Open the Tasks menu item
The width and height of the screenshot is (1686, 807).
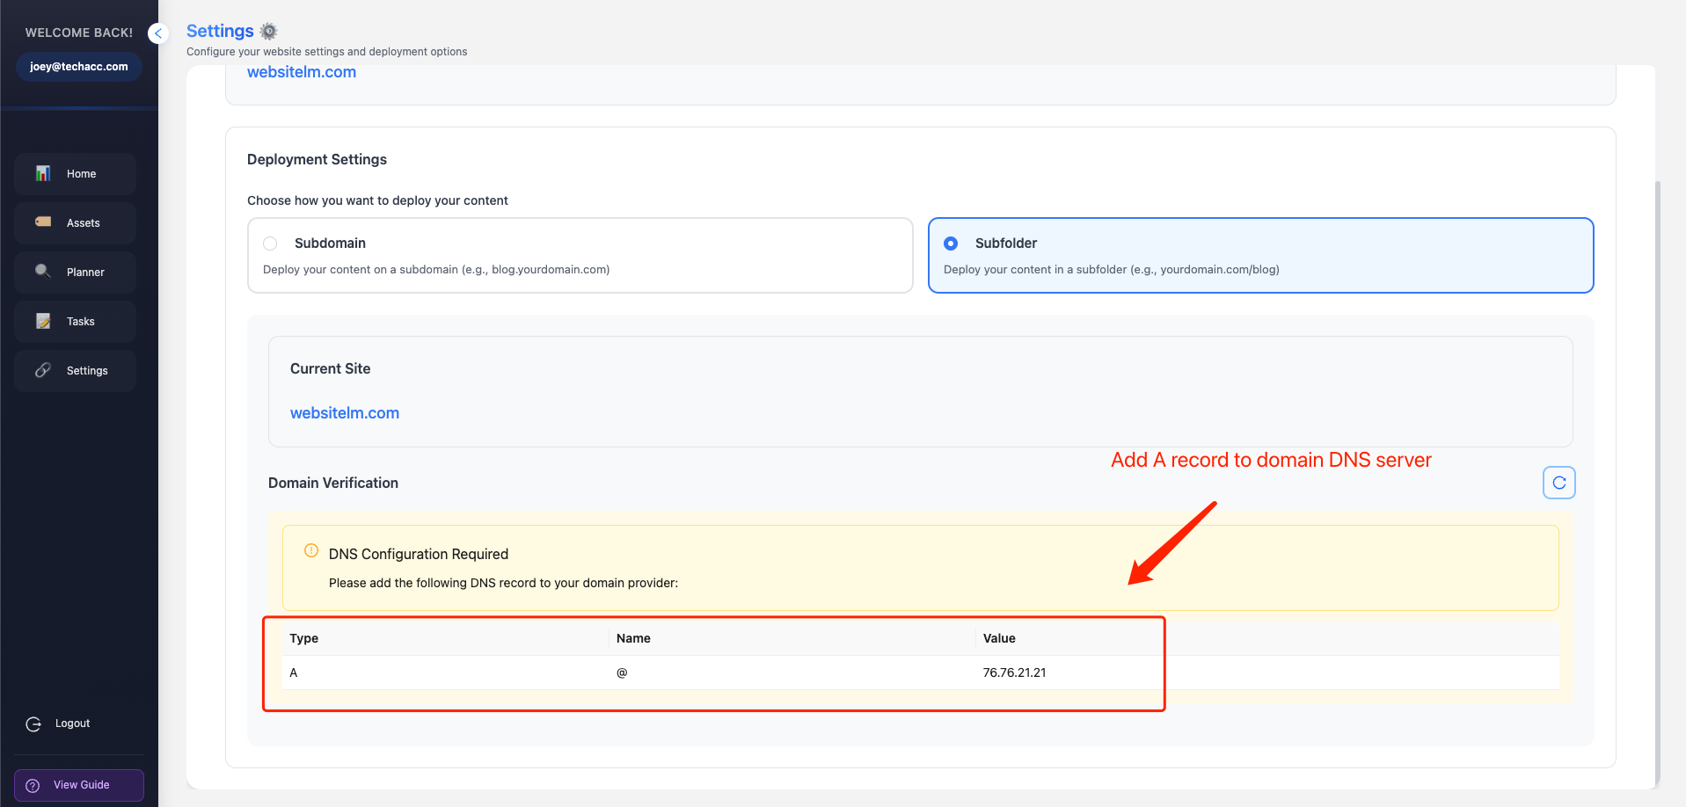coord(75,322)
